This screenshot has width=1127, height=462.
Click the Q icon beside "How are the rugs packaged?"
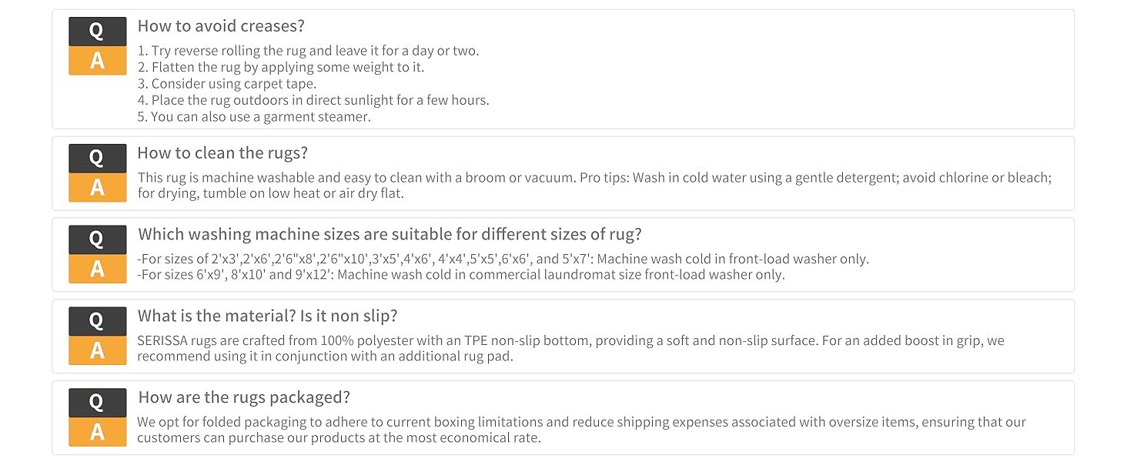[x=97, y=402]
